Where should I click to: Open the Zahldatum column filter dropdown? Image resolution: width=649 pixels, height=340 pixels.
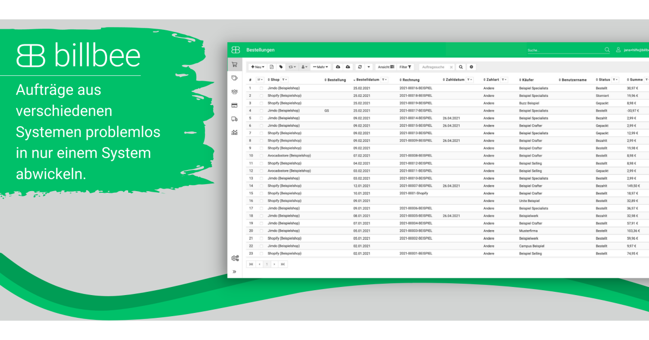469,80
